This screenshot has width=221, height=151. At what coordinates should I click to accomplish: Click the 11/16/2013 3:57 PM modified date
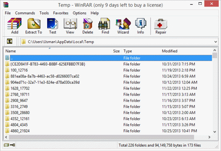178,100
